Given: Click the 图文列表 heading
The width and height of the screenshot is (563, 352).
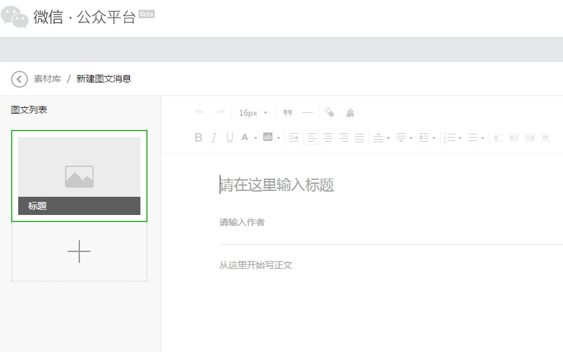Looking at the screenshot, I should 29,110.
